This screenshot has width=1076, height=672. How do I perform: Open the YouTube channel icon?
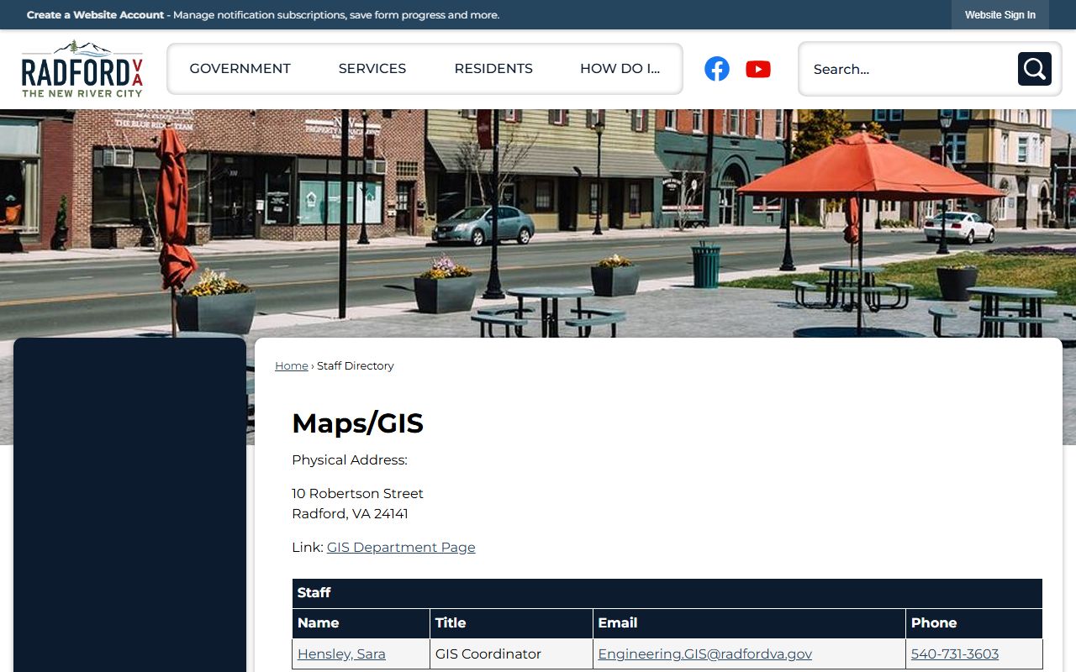coord(758,69)
